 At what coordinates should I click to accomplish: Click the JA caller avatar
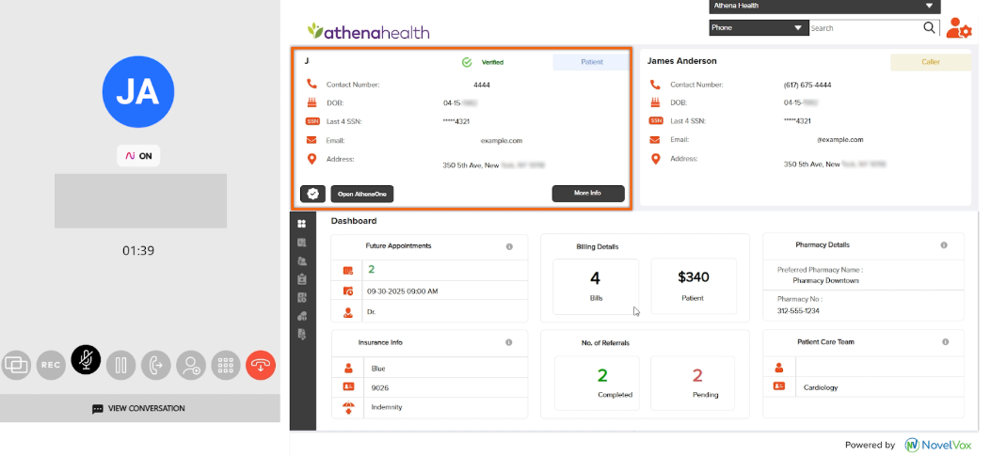pos(138,91)
